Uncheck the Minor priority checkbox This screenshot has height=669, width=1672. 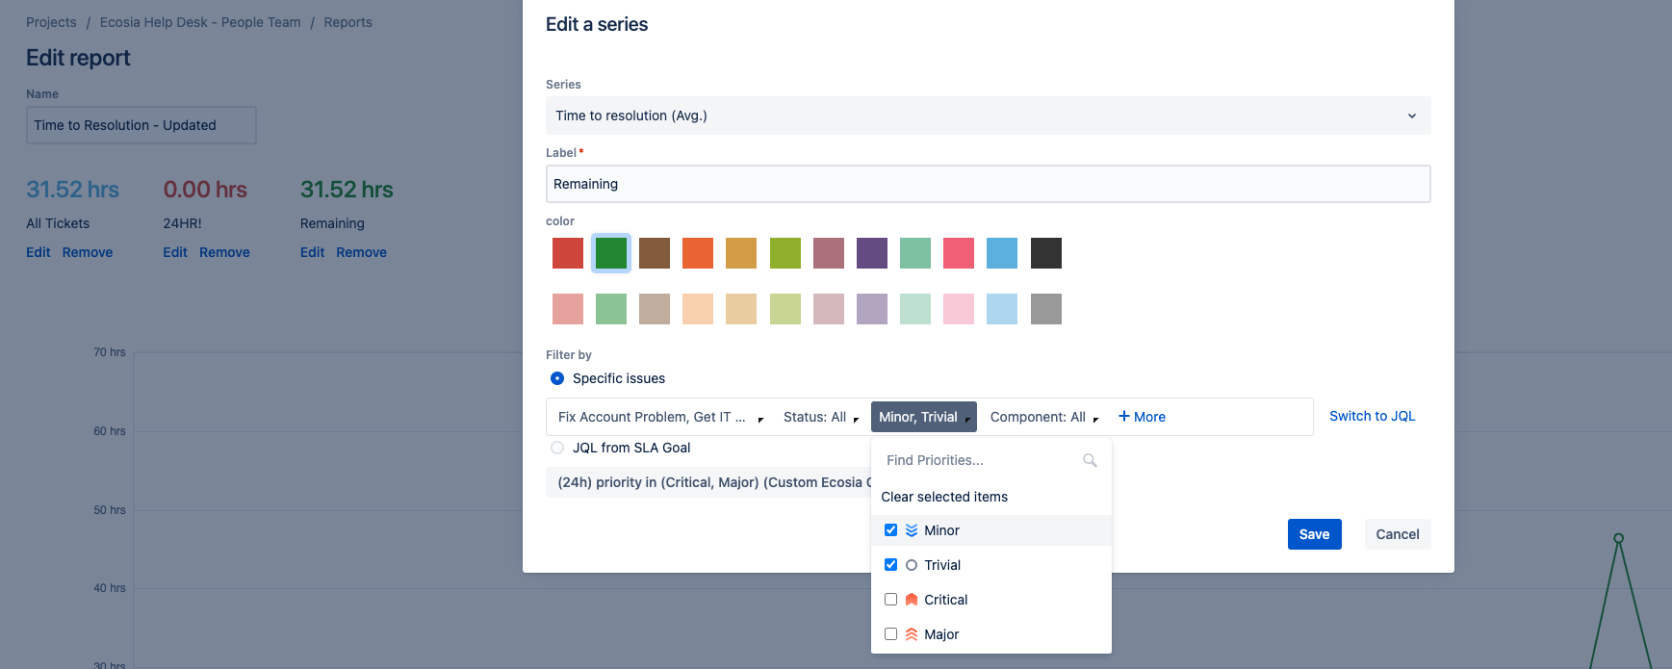click(890, 530)
